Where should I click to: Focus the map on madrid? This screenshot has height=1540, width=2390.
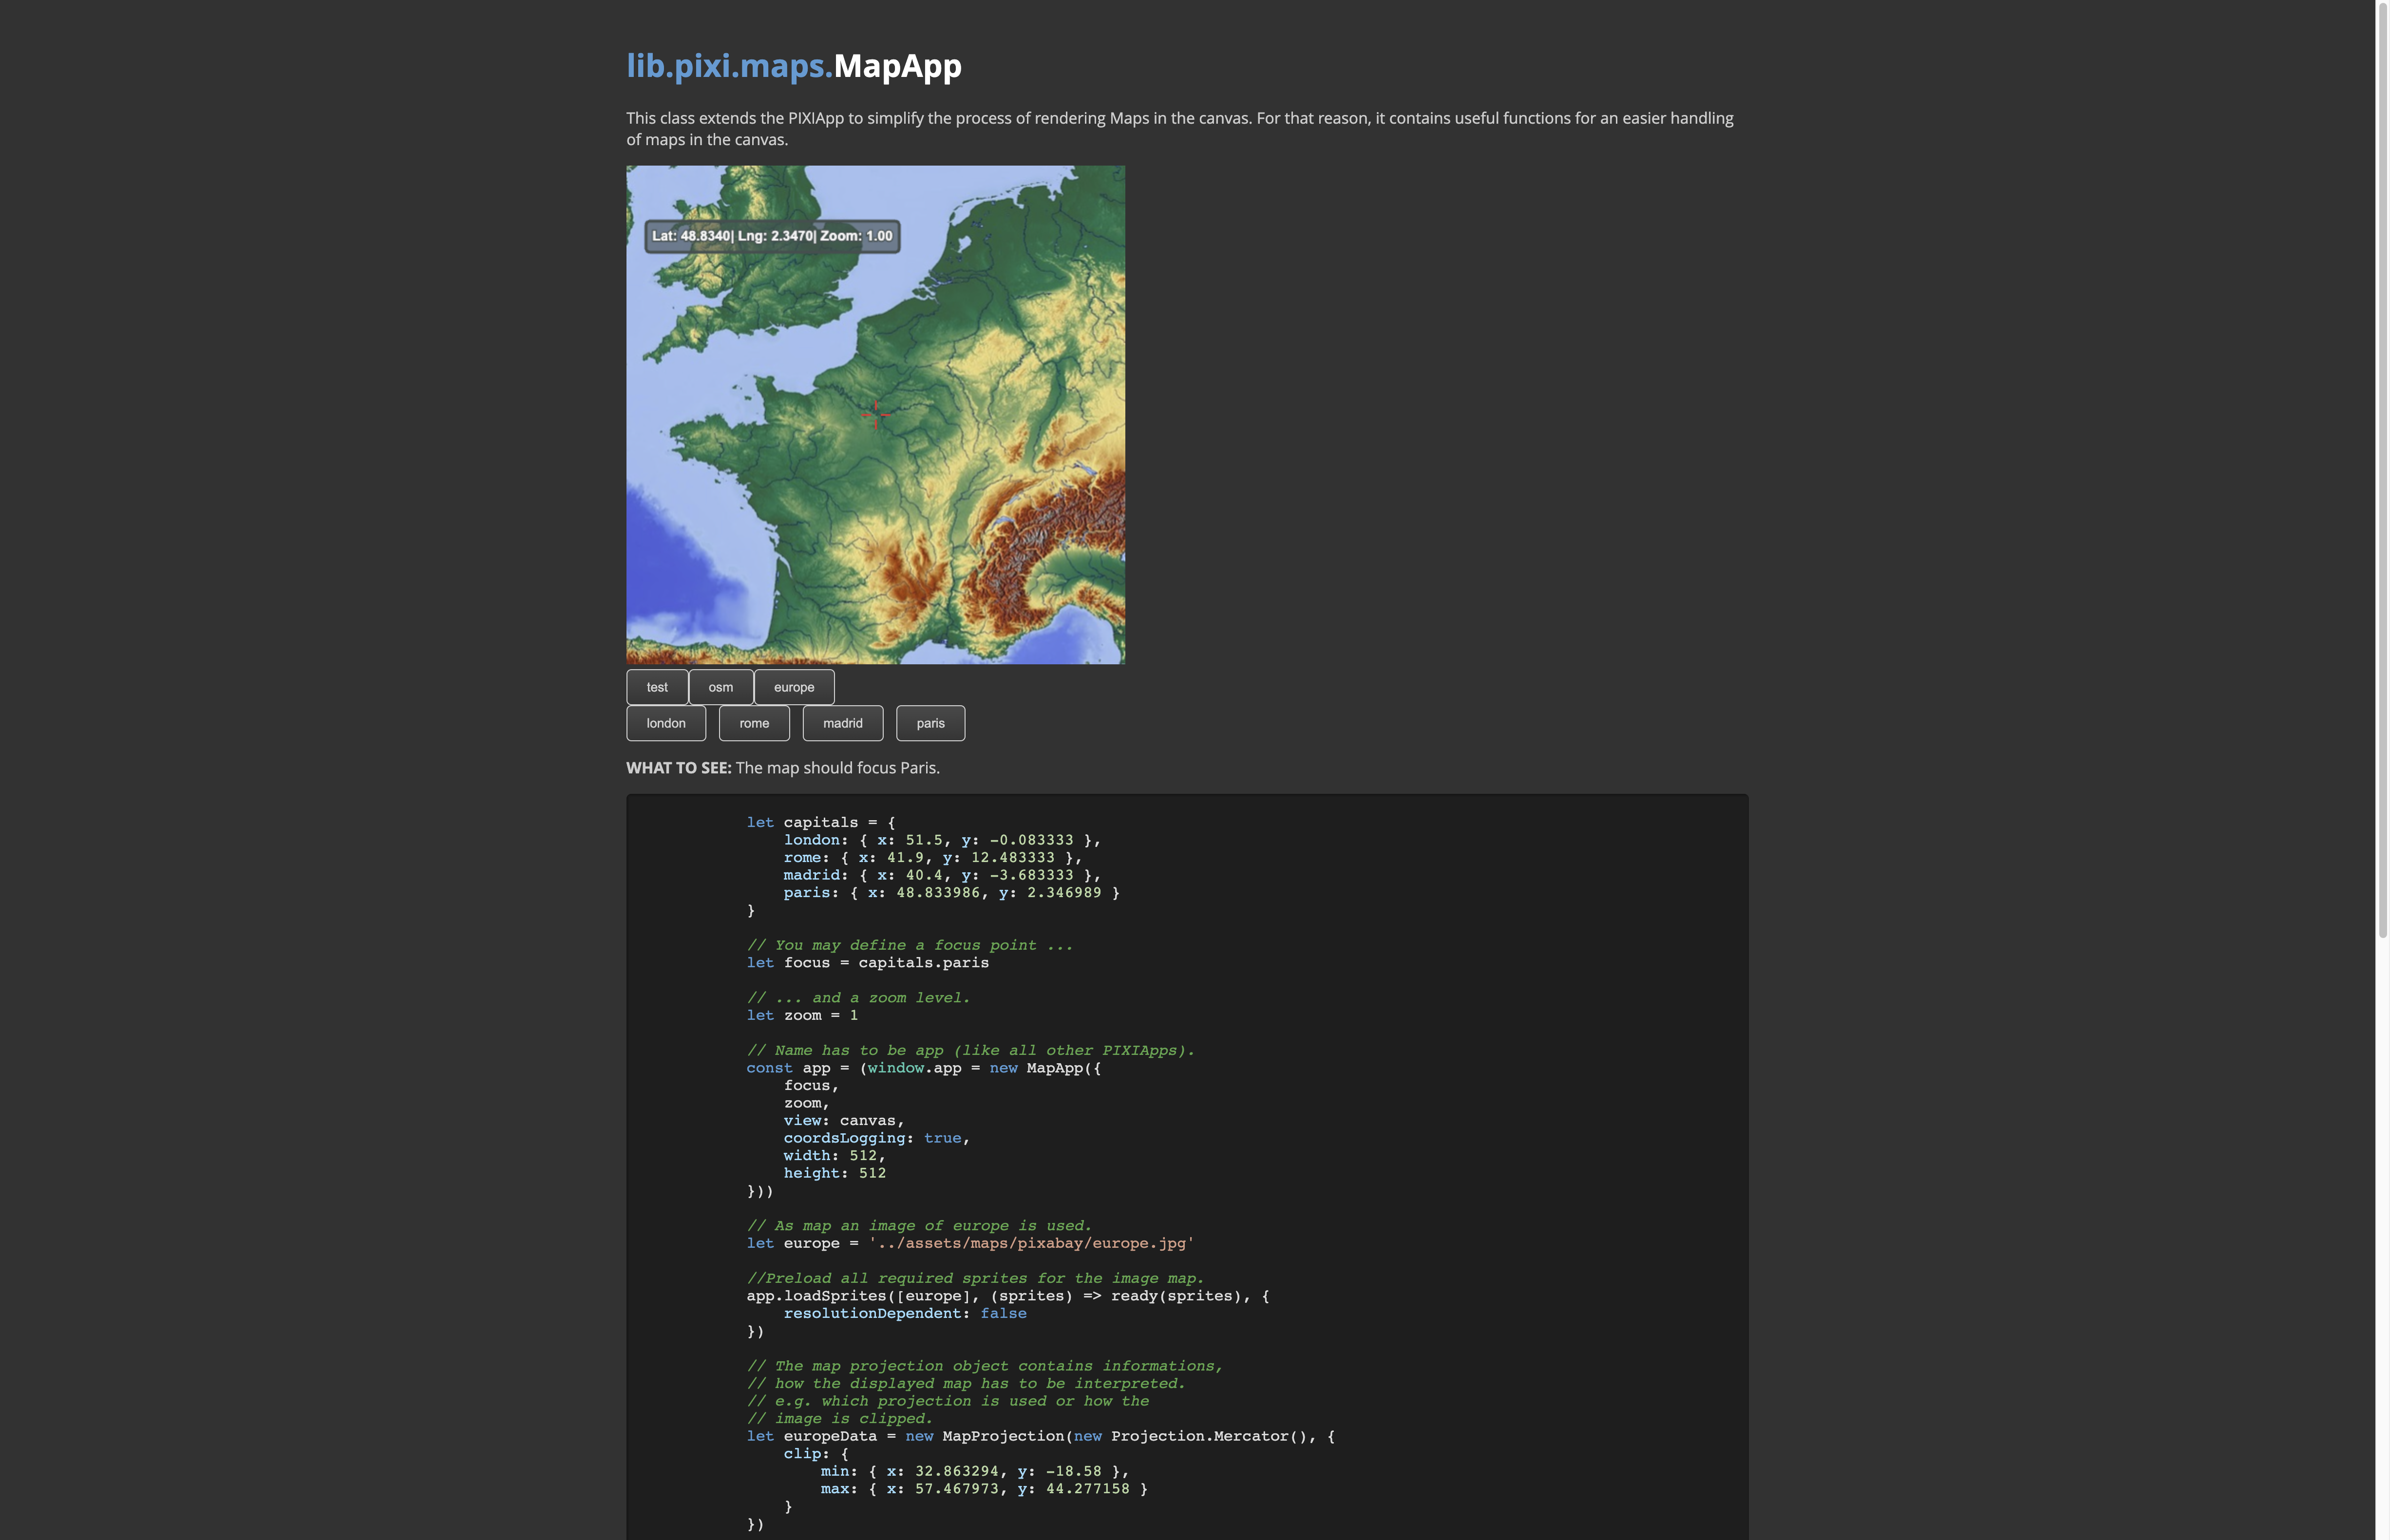click(842, 723)
